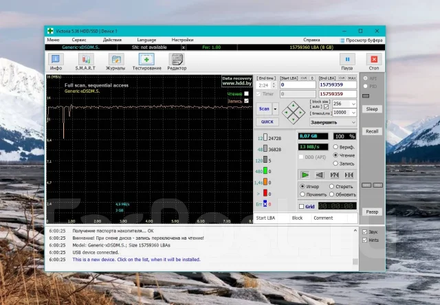Adjust the End time spinner arrows
Image resolution: width=440 pixels, height=305 pixels.
274,85
